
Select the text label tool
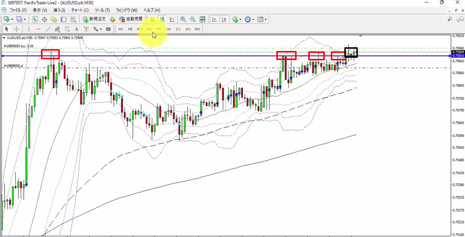click(86, 29)
